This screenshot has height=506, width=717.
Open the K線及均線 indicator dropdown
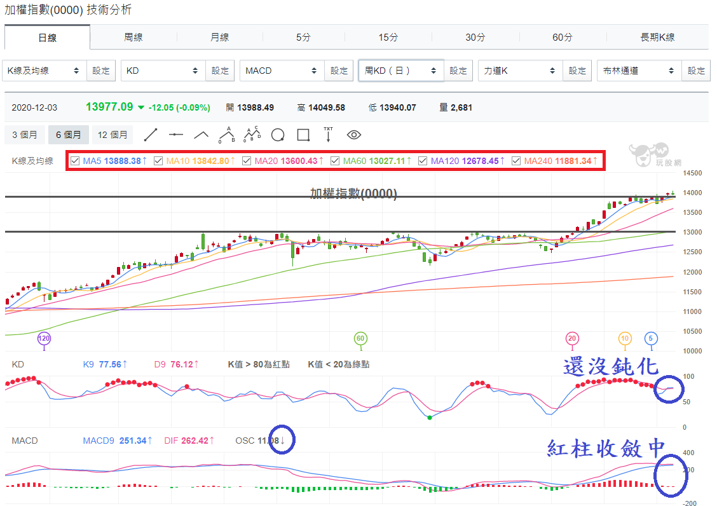[44, 71]
